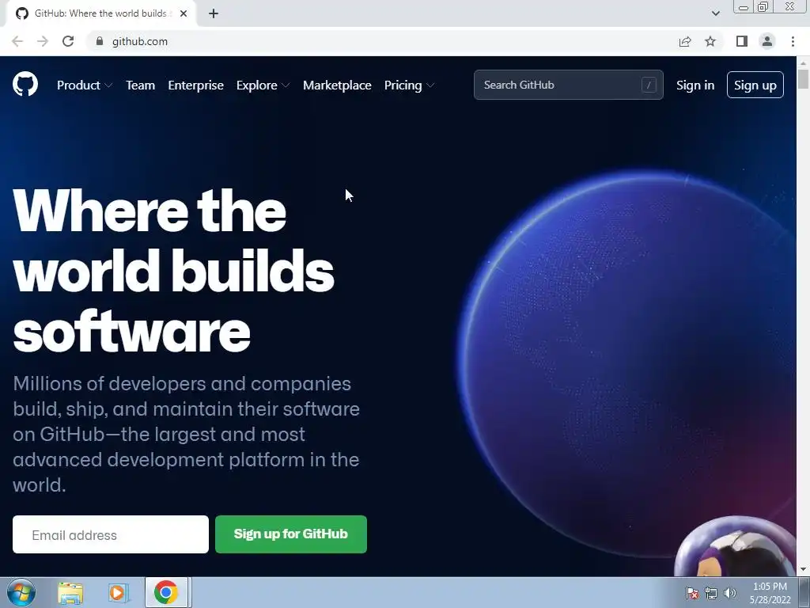Click the GitHub Octocat logo

pyautogui.click(x=25, y=84)
